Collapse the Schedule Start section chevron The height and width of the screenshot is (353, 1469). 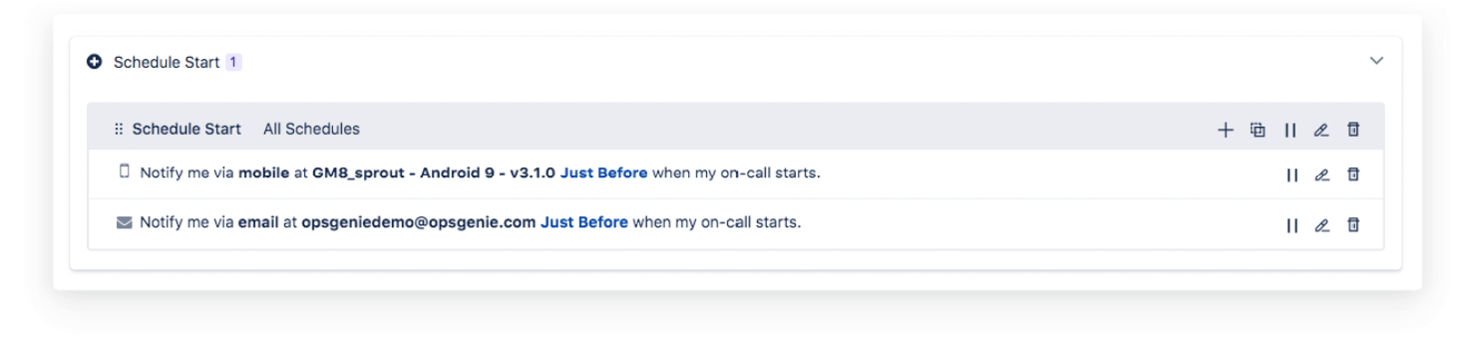coord(1376,61)
